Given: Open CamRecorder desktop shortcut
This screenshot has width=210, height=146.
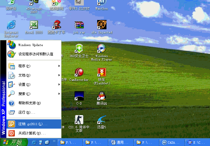Looking at the screenshot, I should [x=79, y=74].
